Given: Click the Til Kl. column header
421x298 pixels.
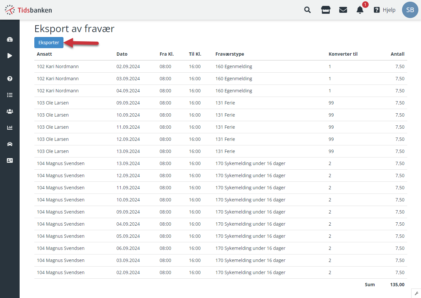Looking at the screenshot, I should (x=195, y=54).
